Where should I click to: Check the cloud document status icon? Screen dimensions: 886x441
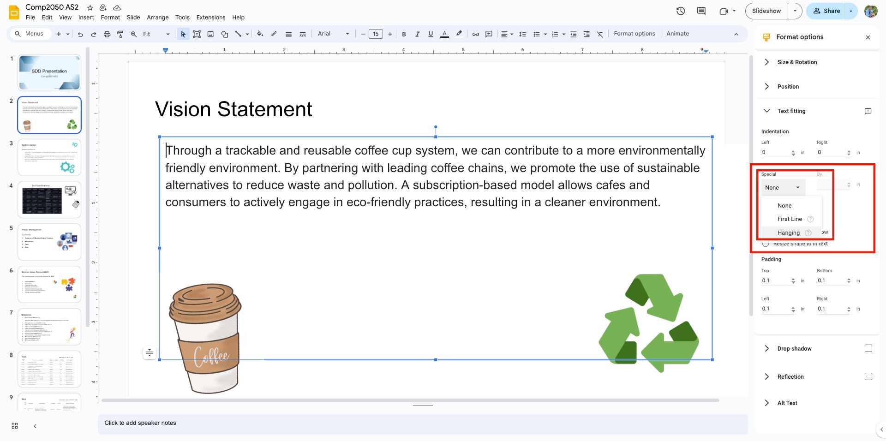117,8
